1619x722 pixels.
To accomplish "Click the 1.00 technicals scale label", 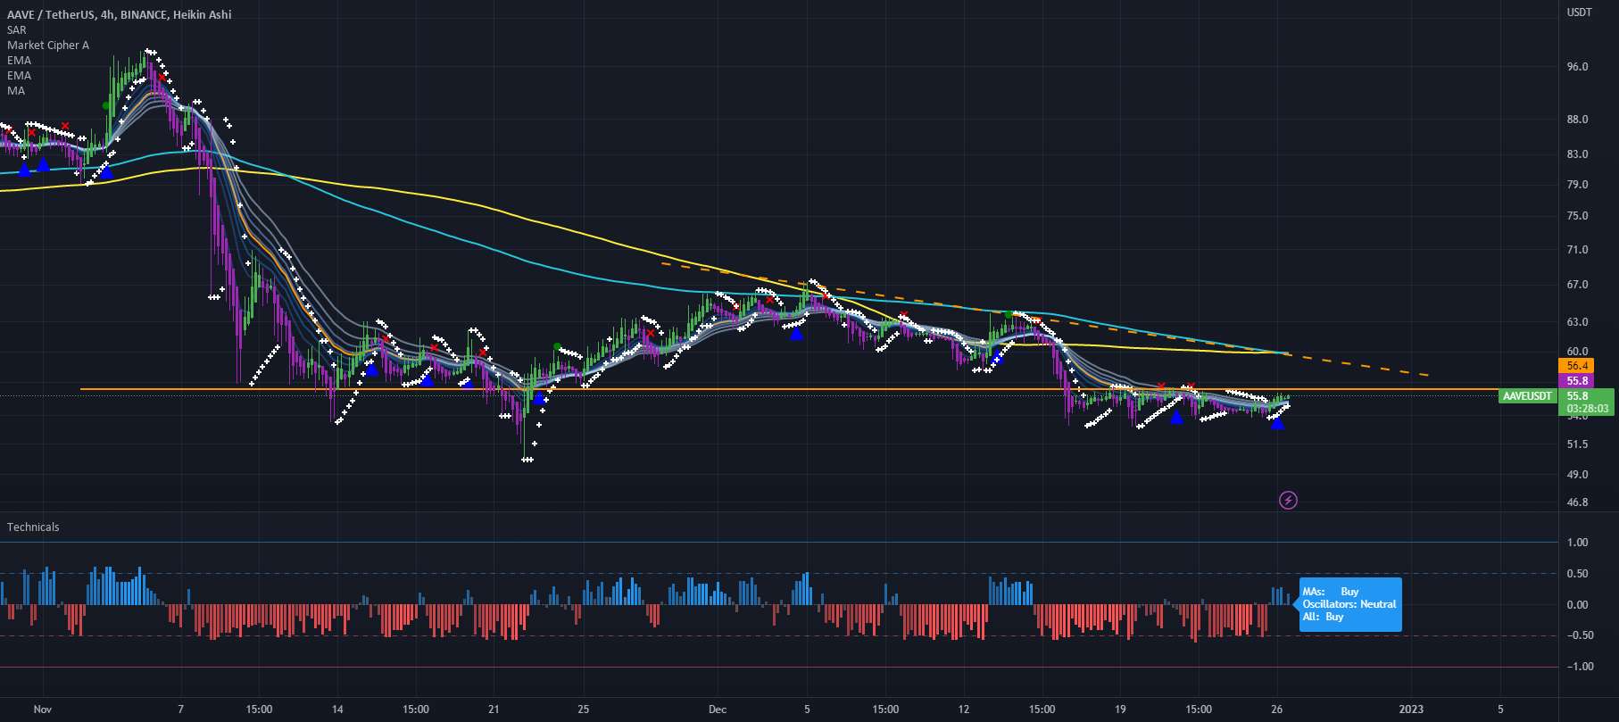I will (x=1578, y=543).
